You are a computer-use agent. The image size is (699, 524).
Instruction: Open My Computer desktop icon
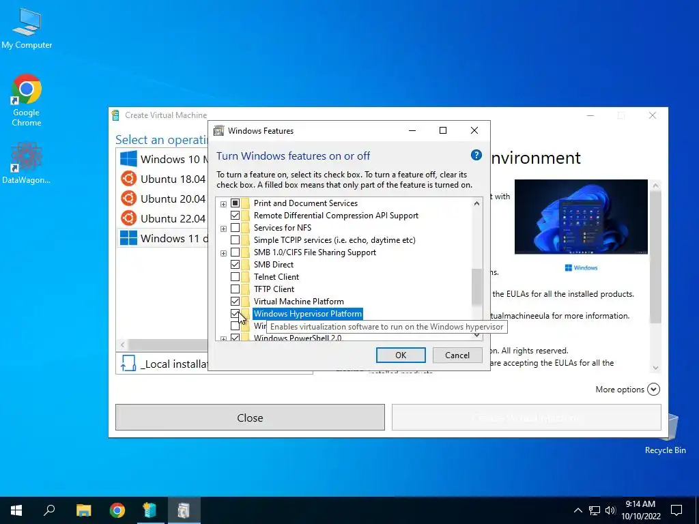[x=27, y=29]
